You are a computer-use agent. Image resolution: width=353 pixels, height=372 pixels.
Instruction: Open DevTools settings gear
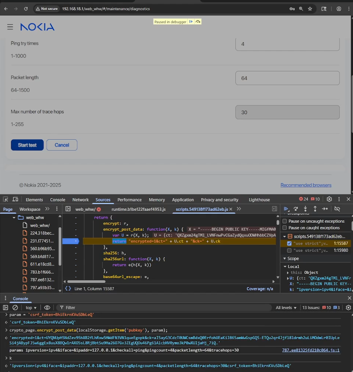pos(329,199)
